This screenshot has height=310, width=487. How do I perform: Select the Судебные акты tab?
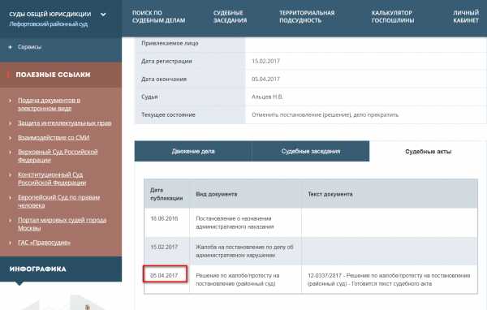point(428,152)
